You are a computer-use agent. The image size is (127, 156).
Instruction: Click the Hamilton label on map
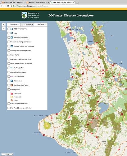90,66
